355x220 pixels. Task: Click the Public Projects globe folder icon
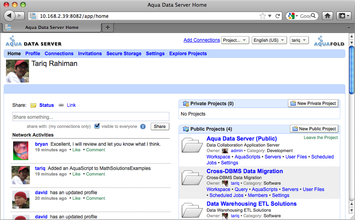pos(186,129)
